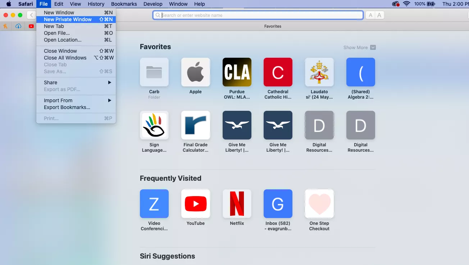Open the Zoom Video Conferencing site
Viewport: 469px width, 265px height.
tap(154, 204)
